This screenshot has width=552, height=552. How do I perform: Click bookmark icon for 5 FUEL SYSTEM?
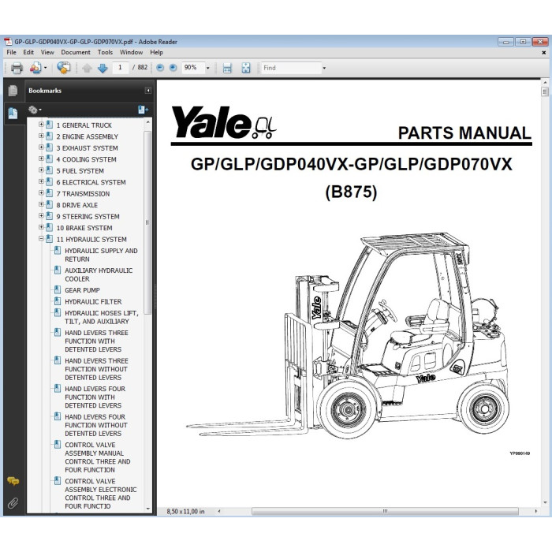point(49,170)
